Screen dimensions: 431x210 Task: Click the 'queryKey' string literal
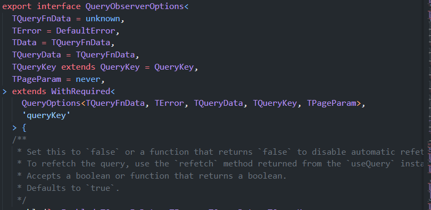tap(46, 115)
